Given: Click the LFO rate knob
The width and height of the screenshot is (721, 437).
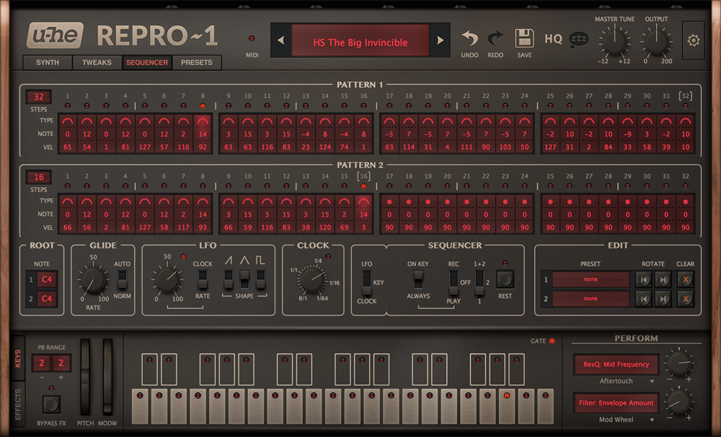Looking at the screenshot, I should [x=168, y=279].
